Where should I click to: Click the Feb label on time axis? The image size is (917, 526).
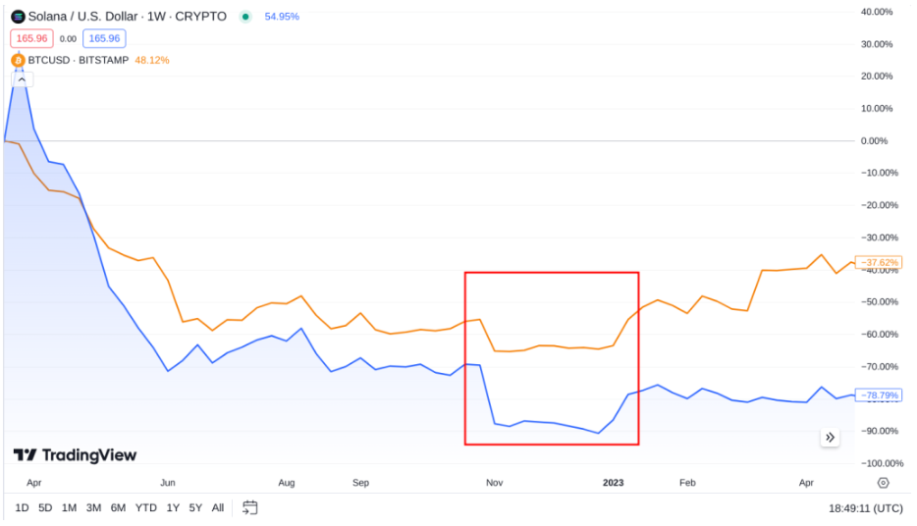point(687,483)
